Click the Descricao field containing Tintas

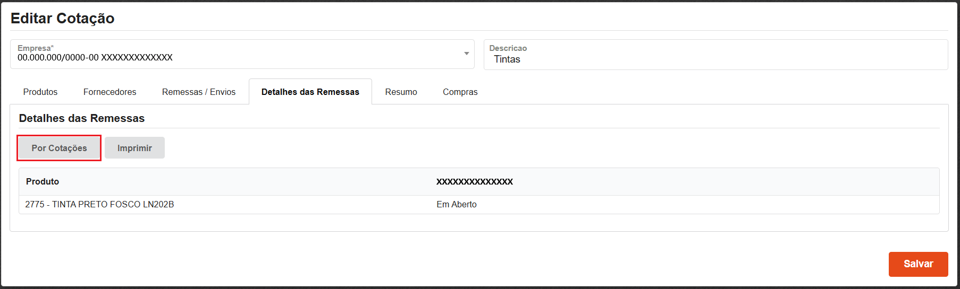click(715, 59)
